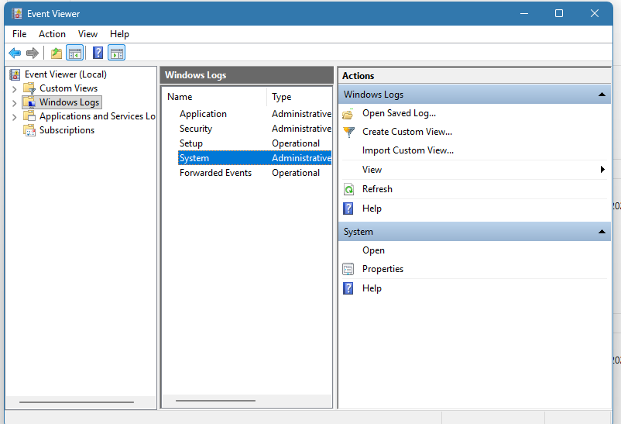Image resolution: width=621 pixels, height=424 pixels.
Task: Click the Open Saved Log folder icon
Action: (348, 114)
